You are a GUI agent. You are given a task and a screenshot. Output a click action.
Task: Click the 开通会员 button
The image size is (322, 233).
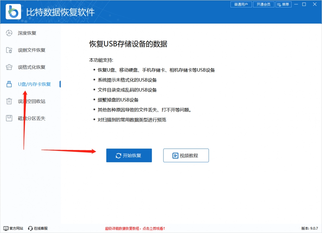[264, 4]
